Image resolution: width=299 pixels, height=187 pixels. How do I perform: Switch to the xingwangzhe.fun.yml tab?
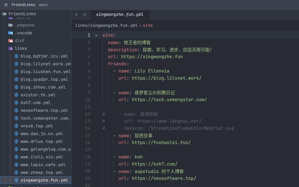click(119, 14)
